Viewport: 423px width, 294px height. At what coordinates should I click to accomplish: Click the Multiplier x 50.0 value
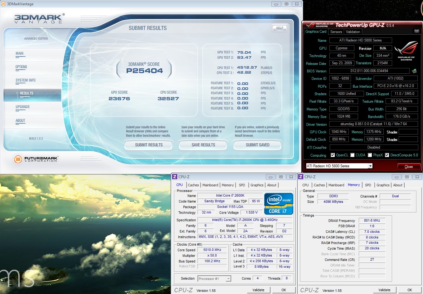coord(212,255)
